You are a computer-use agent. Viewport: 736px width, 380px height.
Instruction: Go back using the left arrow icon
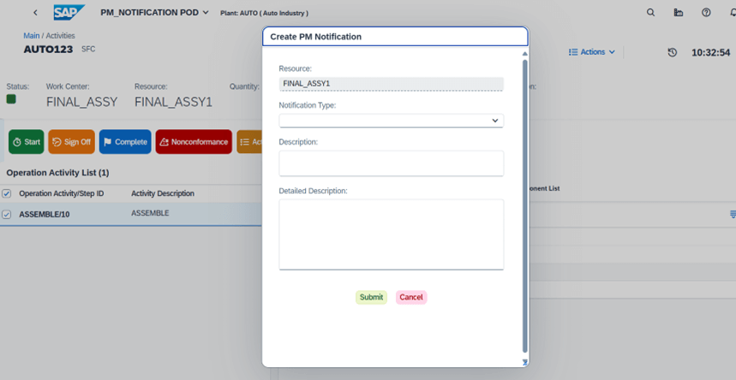point(35,13)
